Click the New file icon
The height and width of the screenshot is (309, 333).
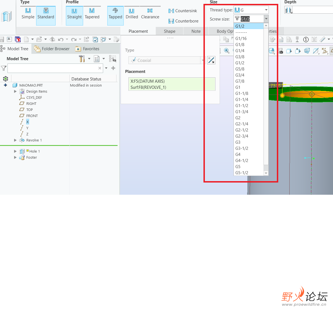pos(26,39)
